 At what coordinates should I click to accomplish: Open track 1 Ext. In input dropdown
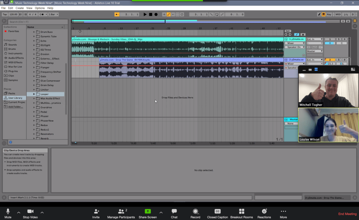pyautogui.click(x=315, y=39)
